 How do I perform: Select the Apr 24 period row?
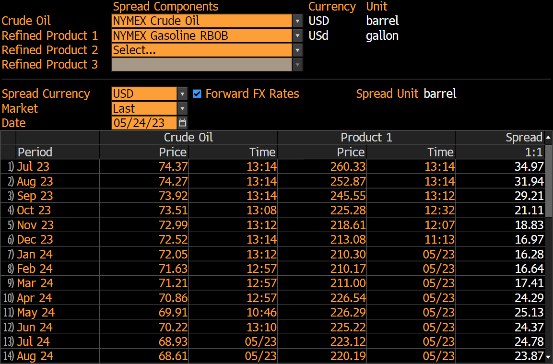pyautogui.click(x=272, y=298)
